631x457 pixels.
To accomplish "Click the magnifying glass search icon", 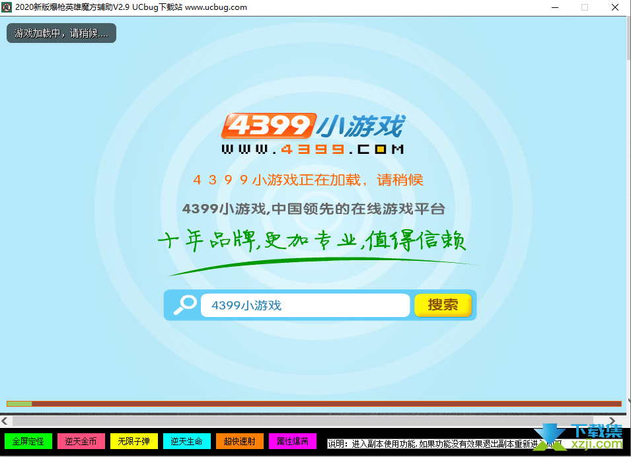I will tap(185, 305).
